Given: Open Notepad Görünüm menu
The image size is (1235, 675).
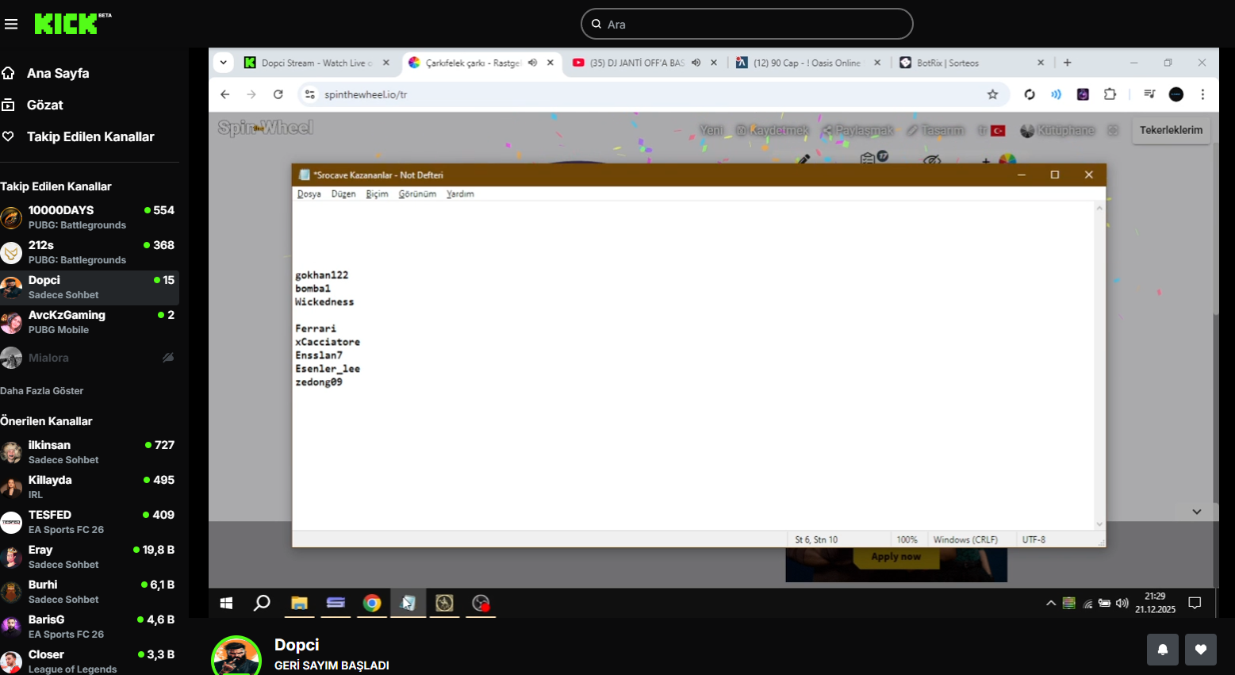Looking at the screenshot, I should click(417, 194).
